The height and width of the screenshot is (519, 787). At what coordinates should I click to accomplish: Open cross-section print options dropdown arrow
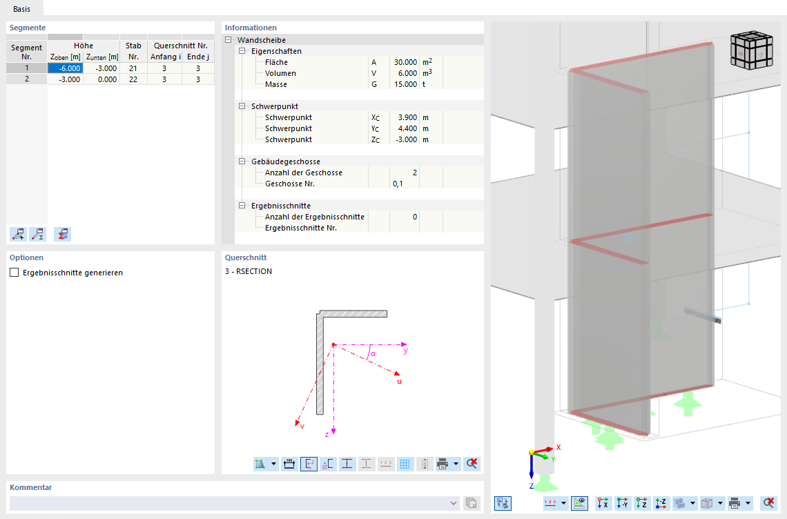(456, 464)
